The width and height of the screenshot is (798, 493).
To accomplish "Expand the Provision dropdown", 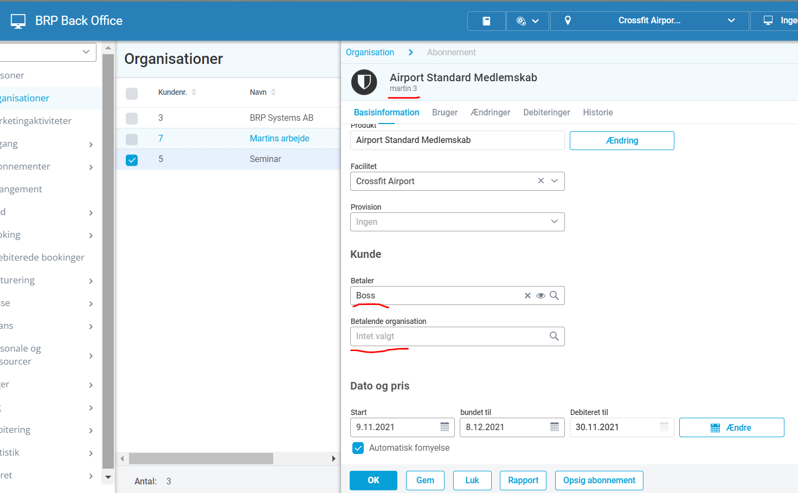I will click(554, 222).
